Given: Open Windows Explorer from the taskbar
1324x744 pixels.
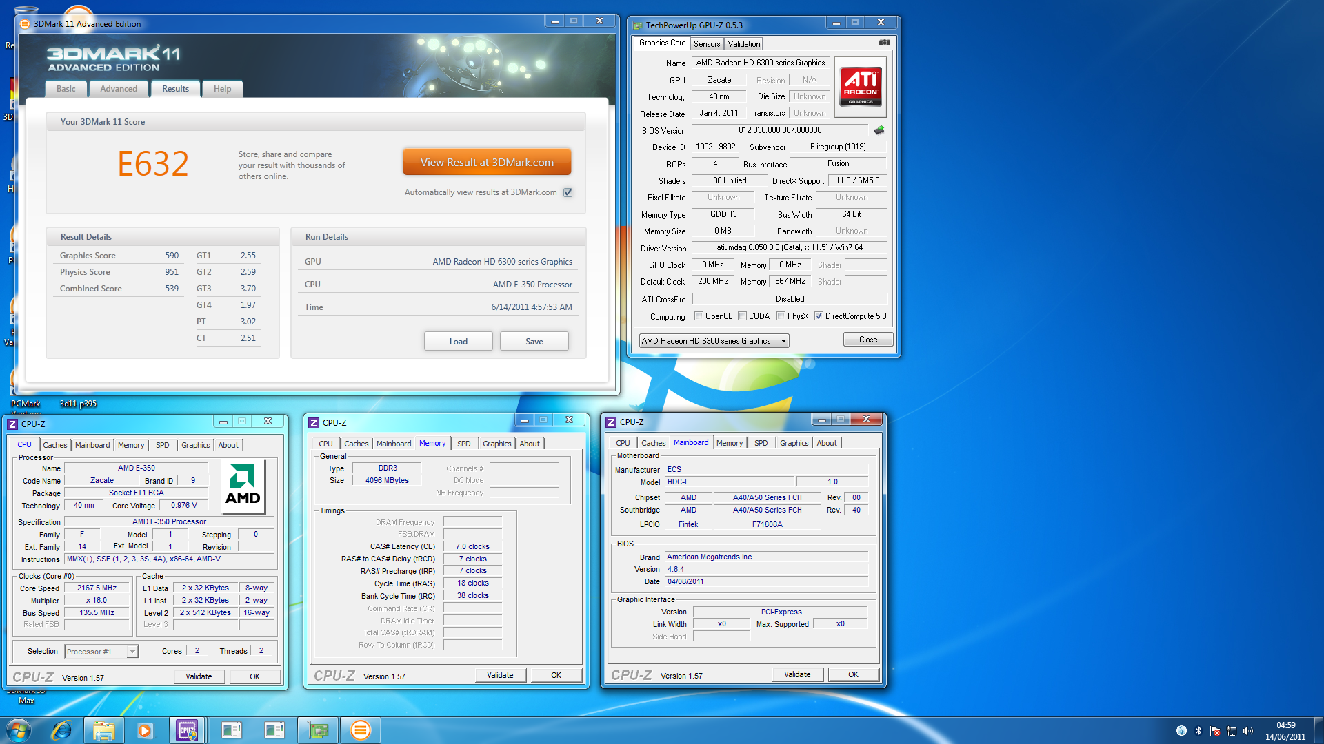Looking at the screenshot, I should click(104, 730).
